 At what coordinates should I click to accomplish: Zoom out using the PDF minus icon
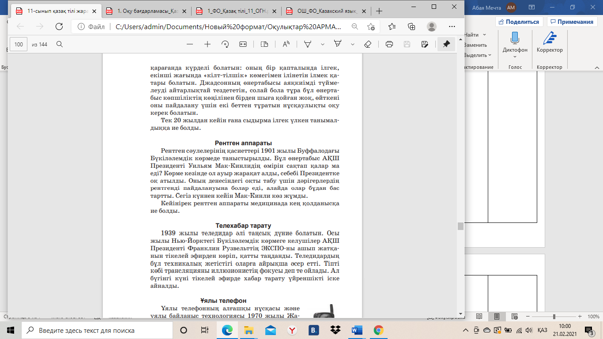[190, 44]
